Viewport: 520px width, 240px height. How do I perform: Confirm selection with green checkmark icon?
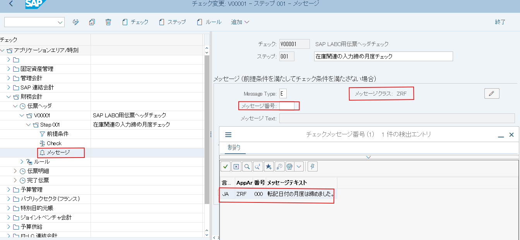pos(226,166)
